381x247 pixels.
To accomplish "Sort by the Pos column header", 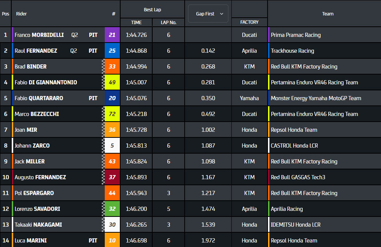I will (x=6, y=14).
